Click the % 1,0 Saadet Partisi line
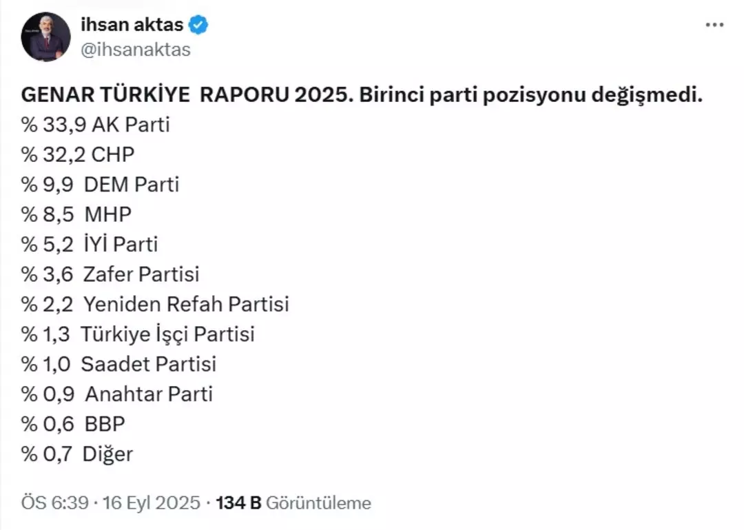Viewport: 744px width, 530px height. (118, 364)
